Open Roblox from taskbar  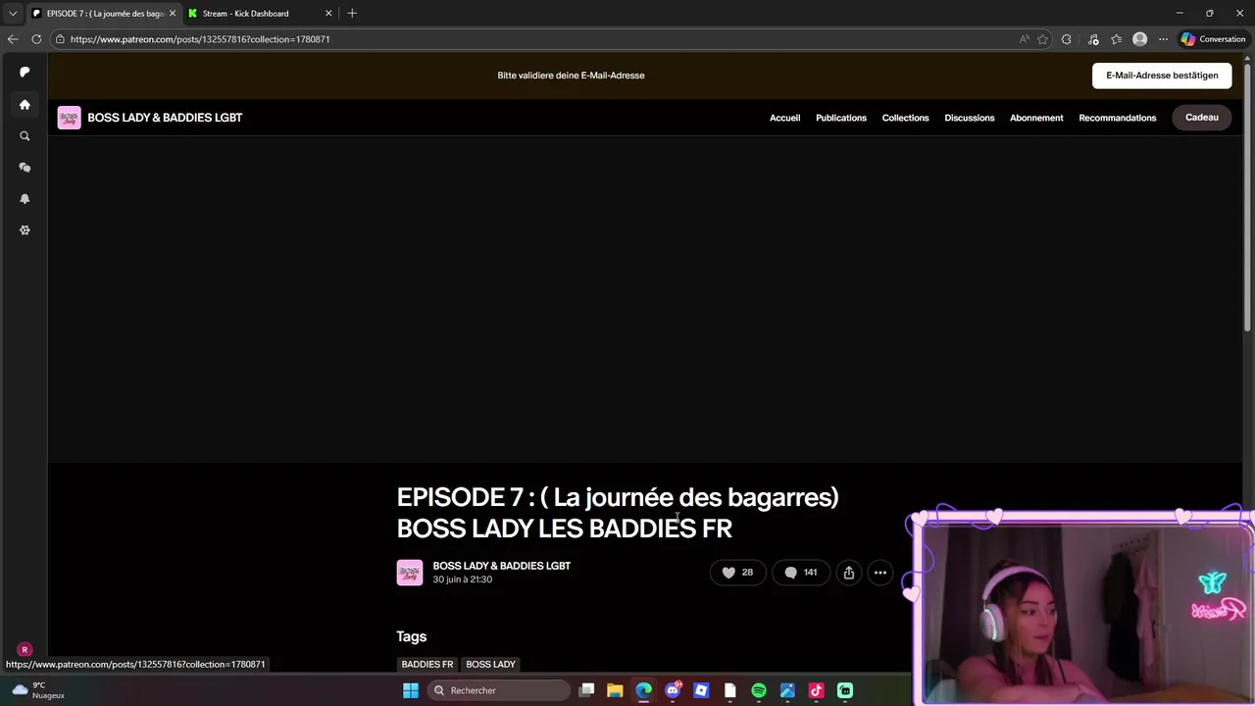coord(701,690)
